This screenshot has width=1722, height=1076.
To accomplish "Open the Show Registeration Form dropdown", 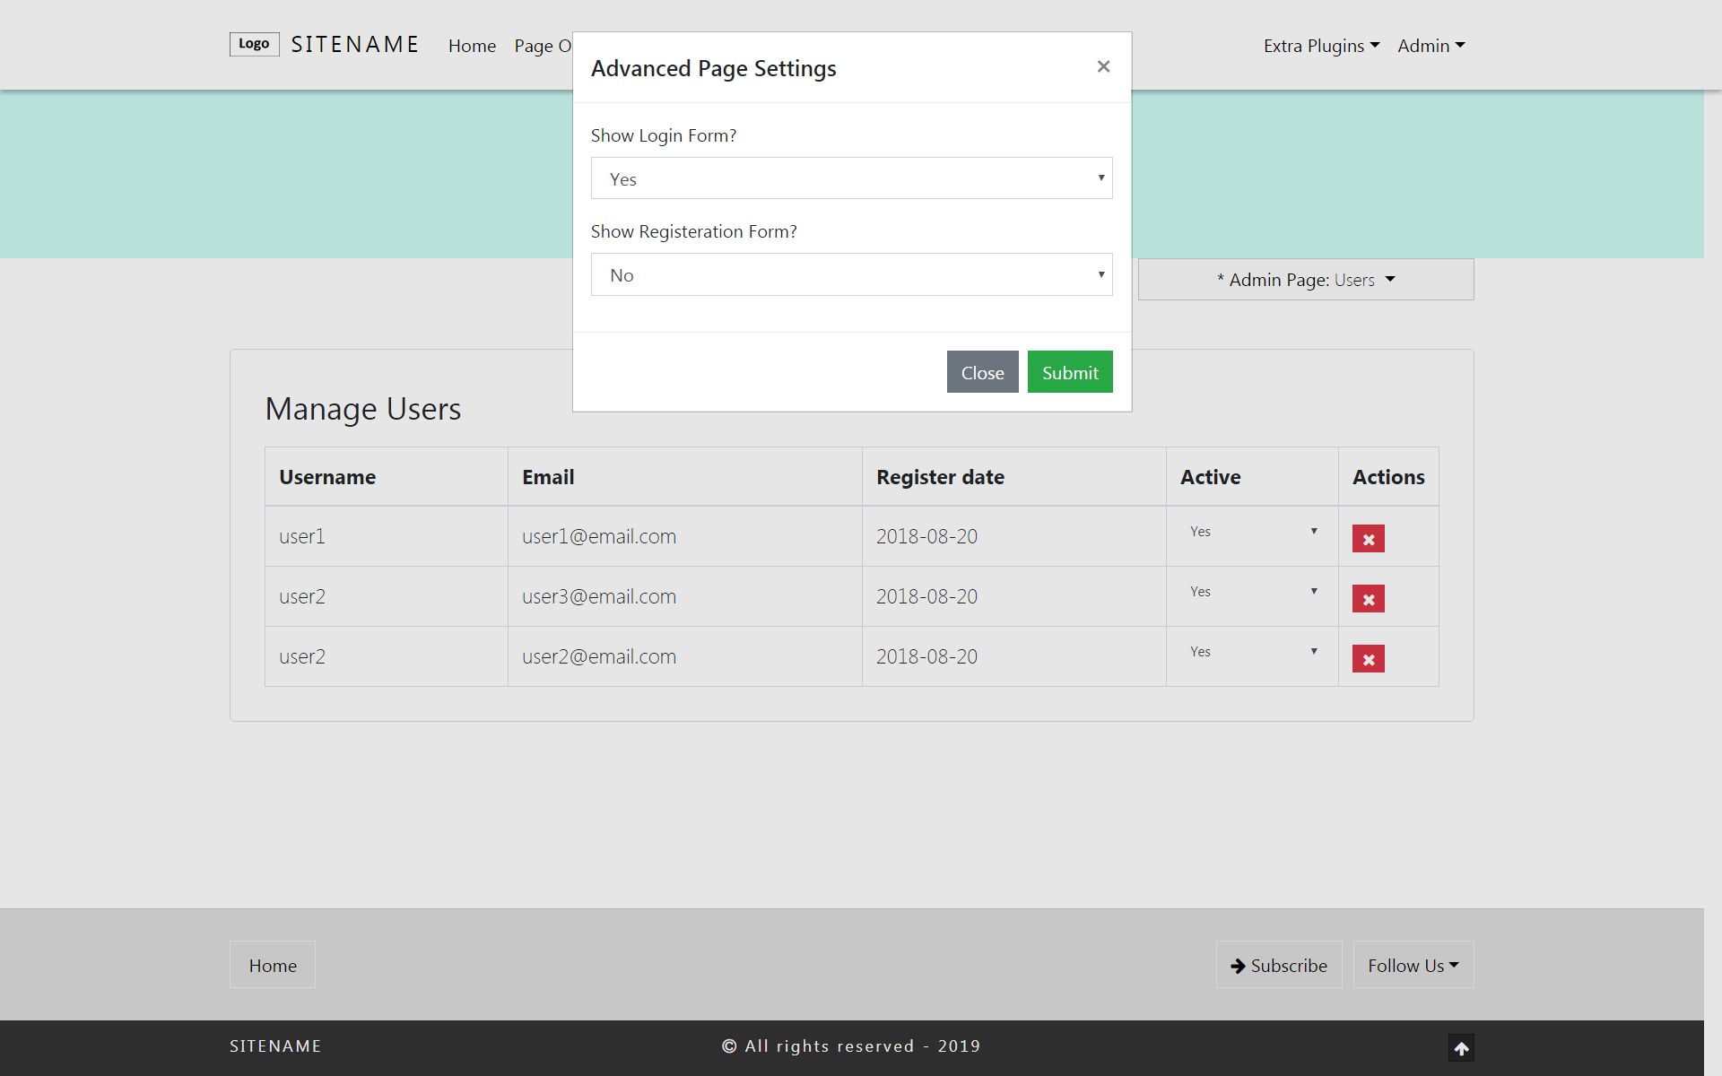I will click(x=851, y=274).
